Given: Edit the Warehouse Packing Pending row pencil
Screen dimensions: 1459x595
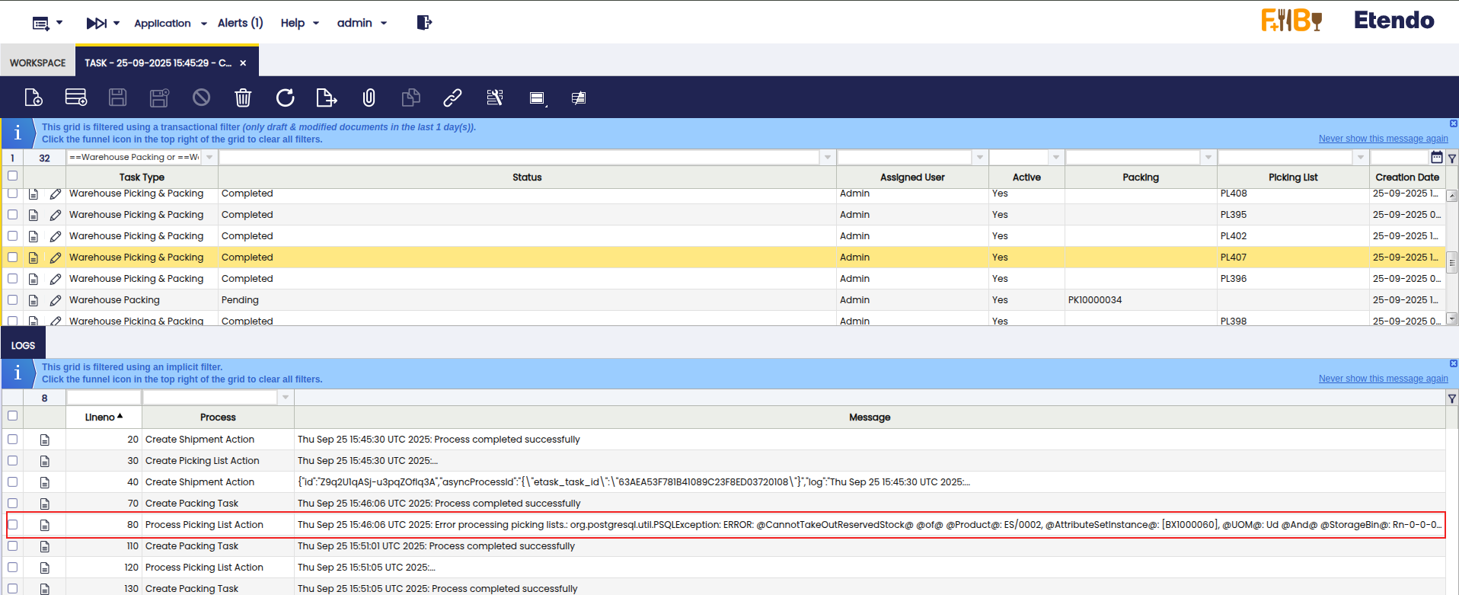Looking at the screenshot, I should 56,300.
